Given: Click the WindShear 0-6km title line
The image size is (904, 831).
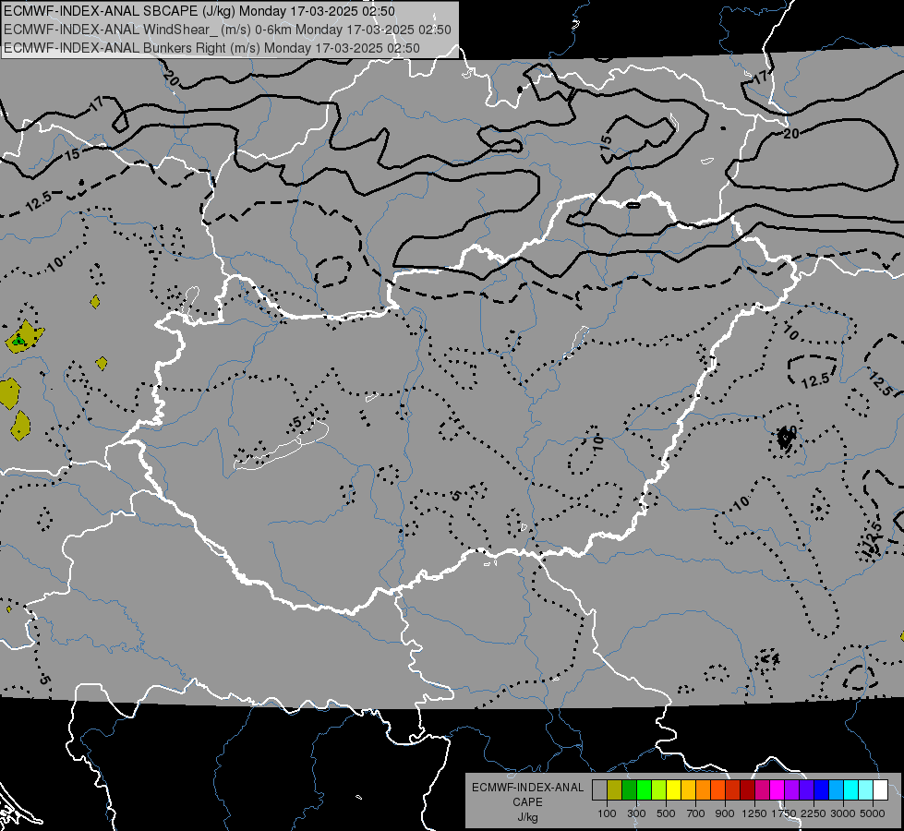Looking at the screenshot, I should click(227, 30).
